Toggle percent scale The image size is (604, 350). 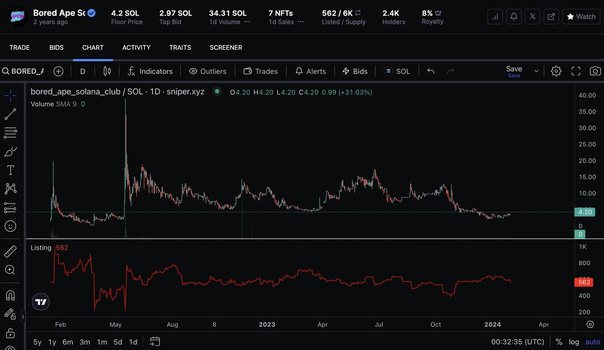click(559, 342)
